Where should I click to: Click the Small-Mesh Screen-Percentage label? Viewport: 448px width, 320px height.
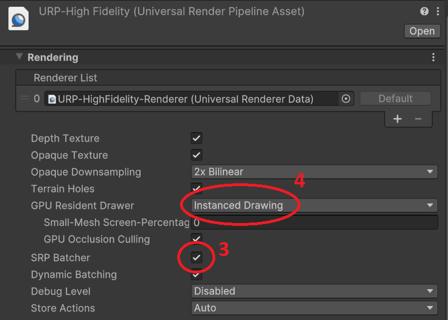117,222
